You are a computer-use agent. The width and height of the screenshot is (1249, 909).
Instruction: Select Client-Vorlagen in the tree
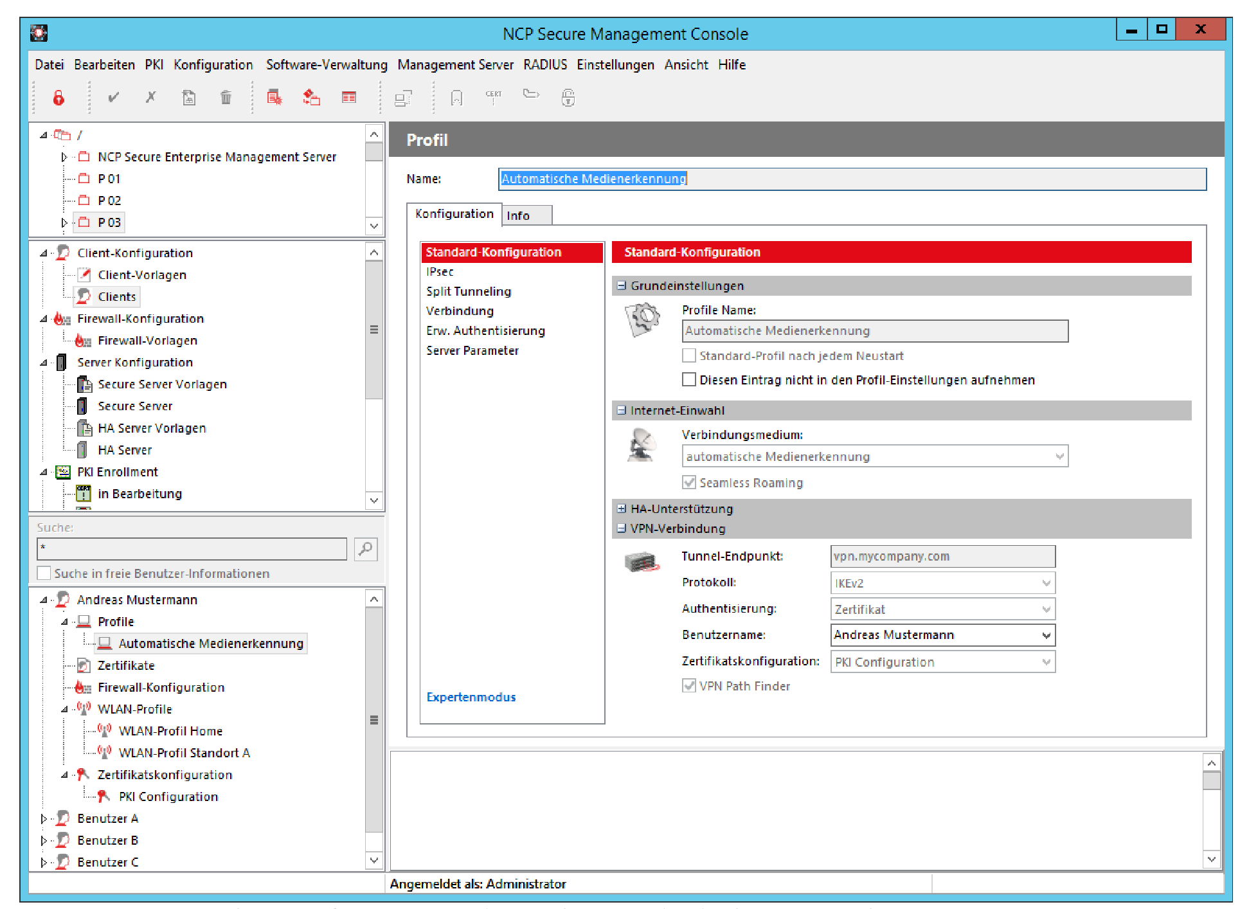[142, 275]
